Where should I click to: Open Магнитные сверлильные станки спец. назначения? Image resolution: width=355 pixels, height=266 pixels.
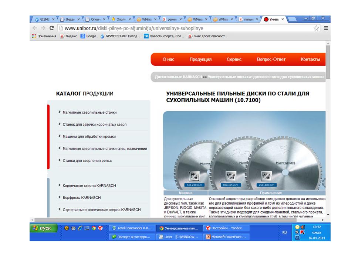tap(105, 149)
